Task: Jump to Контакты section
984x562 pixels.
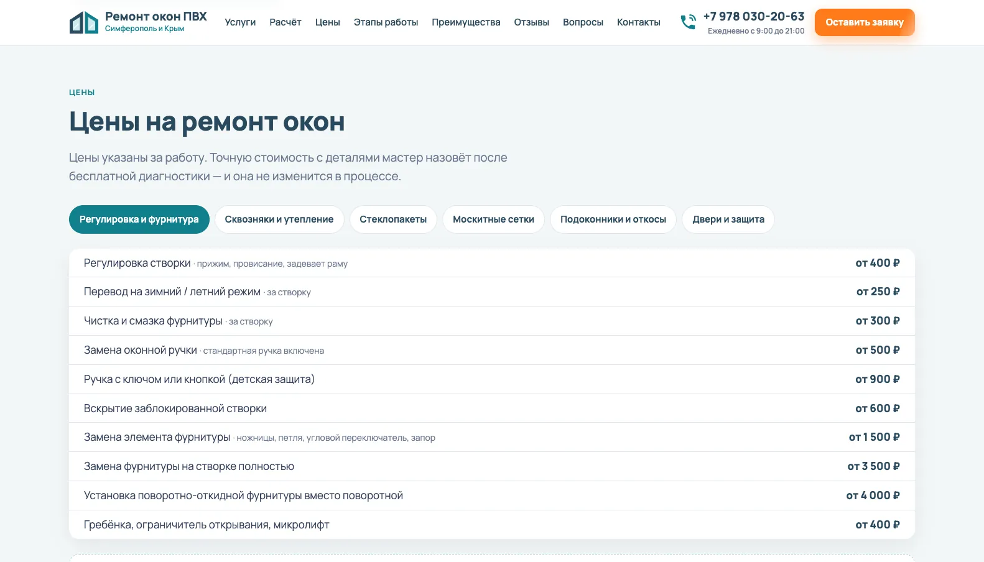Action: coord(639,22)
